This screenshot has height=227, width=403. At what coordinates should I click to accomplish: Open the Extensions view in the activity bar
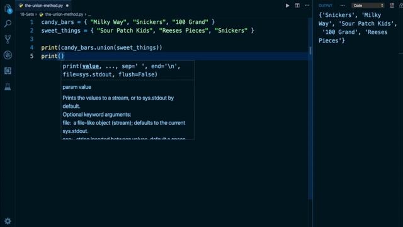tap(8, 71)
